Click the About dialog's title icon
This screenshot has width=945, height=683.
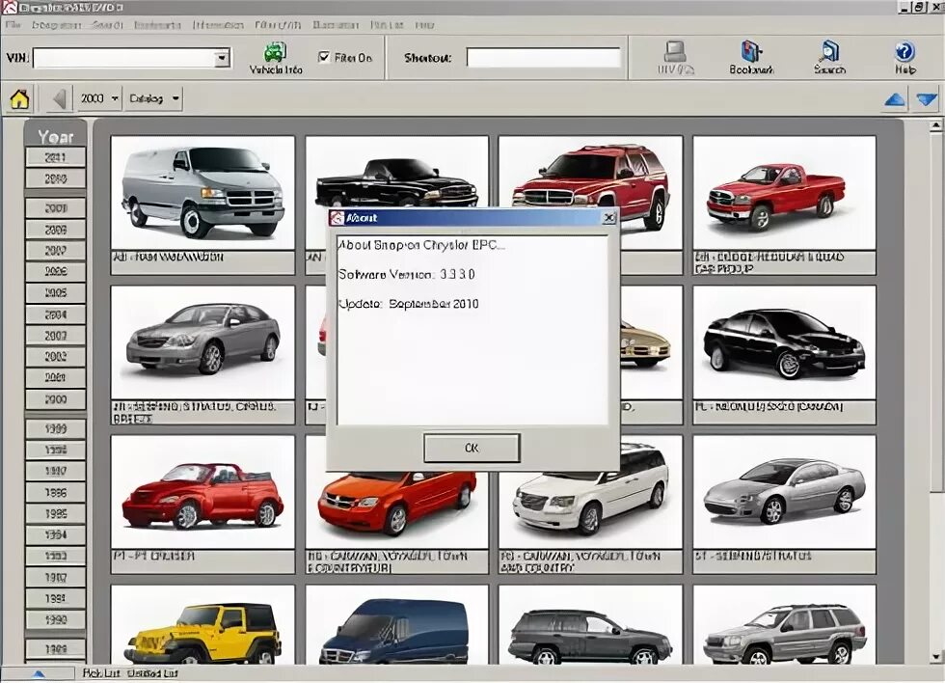click(337, 218)
